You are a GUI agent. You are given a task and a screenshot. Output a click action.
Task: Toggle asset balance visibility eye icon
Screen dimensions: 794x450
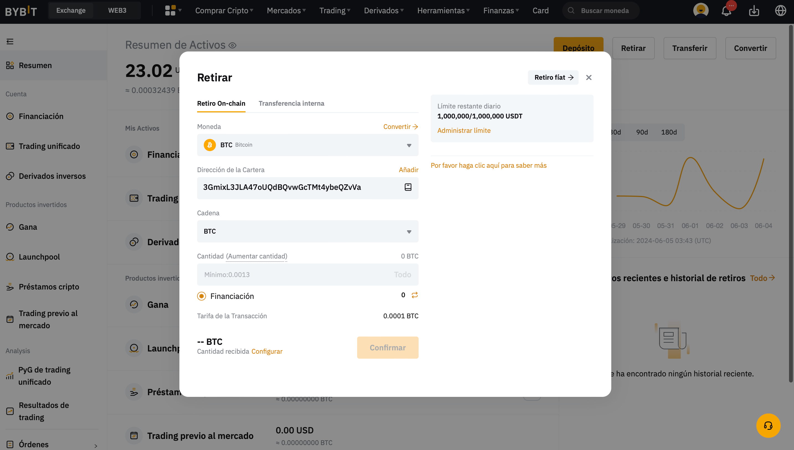click(x=233, y=45)
